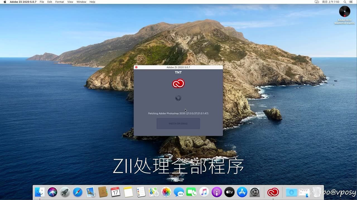Launch the Podcasts app from the Dock
The height and width of the screenshot is (200, 357).
[x=216, y=192]
